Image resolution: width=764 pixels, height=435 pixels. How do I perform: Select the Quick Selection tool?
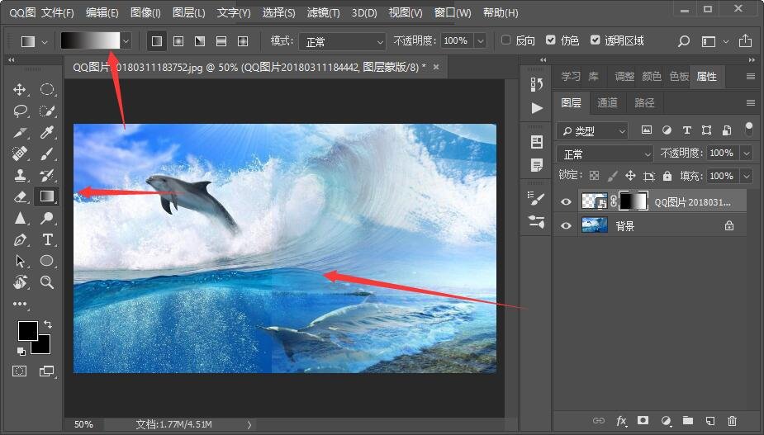(47, 111)
